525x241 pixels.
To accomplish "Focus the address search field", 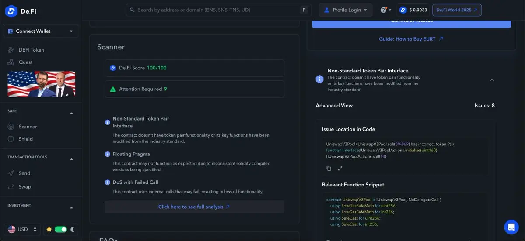I will (x=218, y=10).
